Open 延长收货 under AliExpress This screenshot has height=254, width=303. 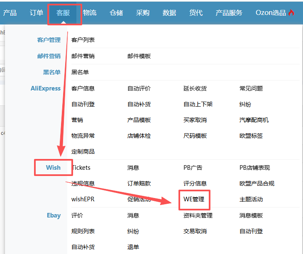click(195, 88)
